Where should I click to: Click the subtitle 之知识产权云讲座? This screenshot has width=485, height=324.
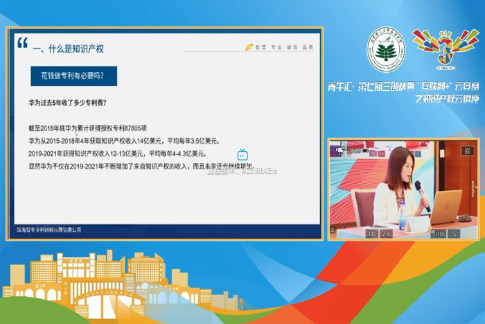point(447,99)
